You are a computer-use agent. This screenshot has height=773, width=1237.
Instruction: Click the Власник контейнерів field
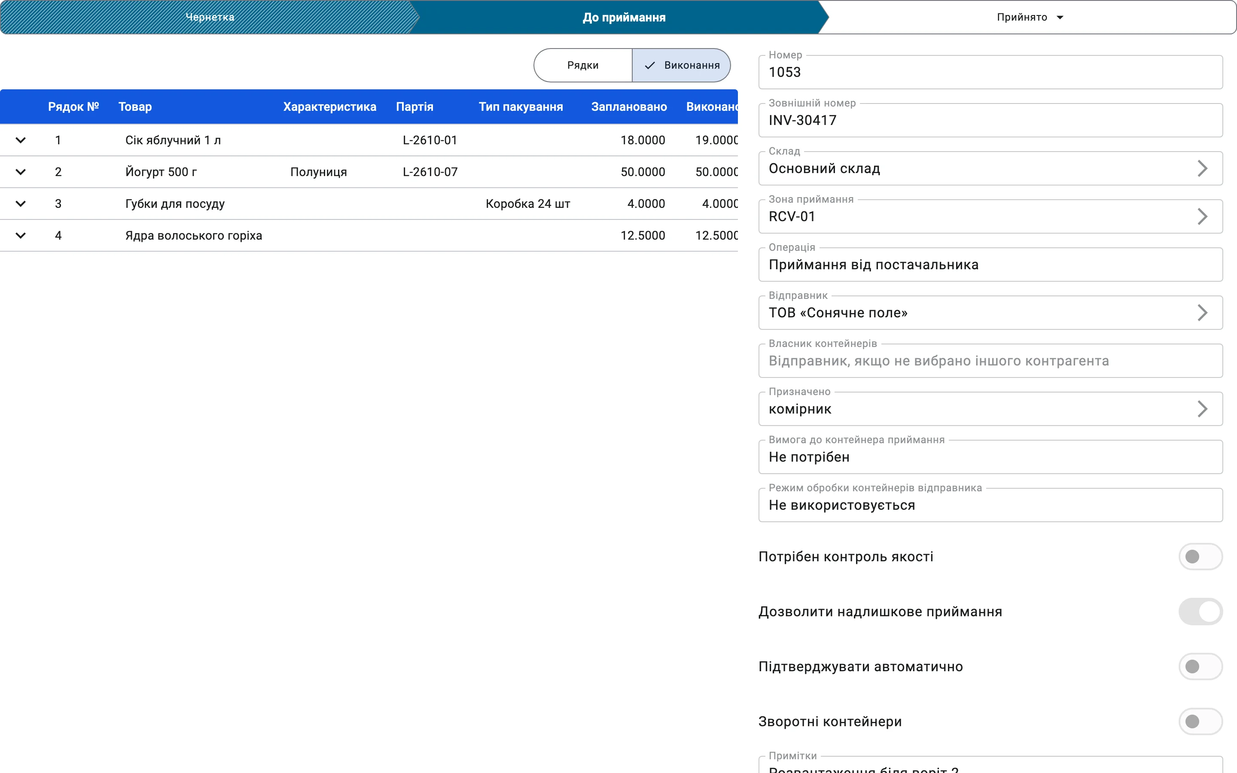pos(990,360)
